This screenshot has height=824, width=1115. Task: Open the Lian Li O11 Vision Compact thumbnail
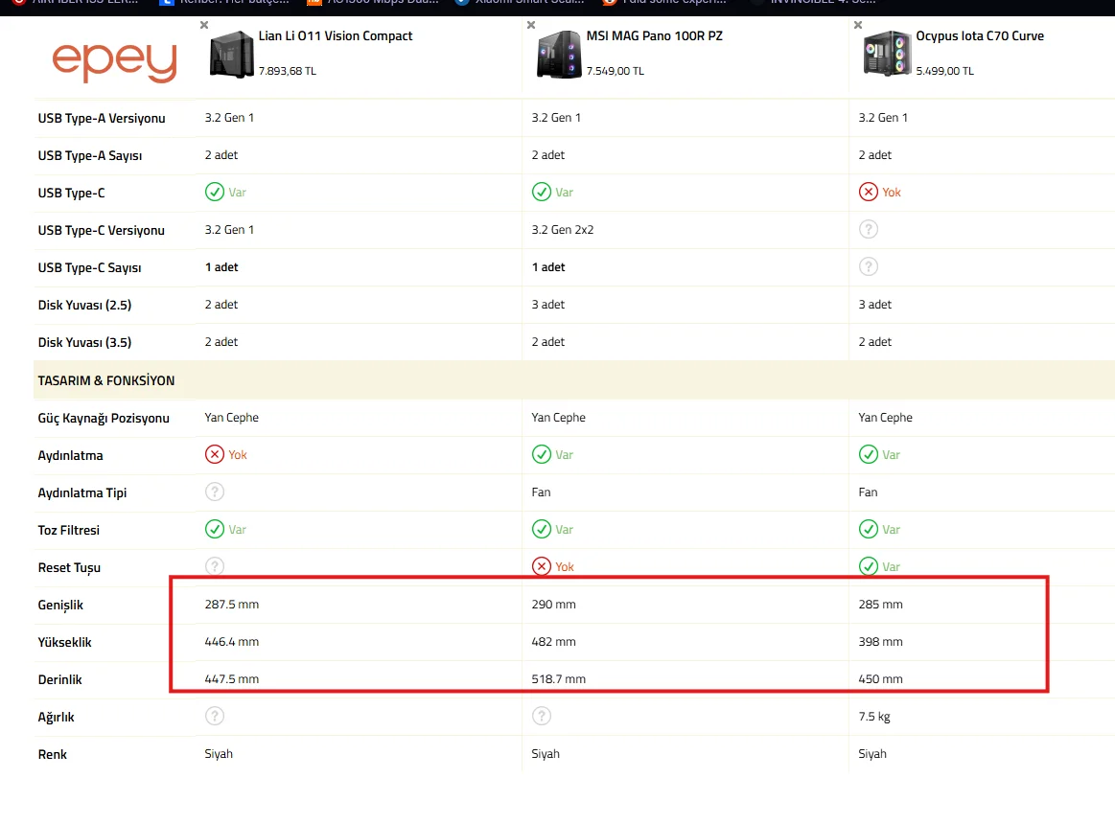click(232, 54)
